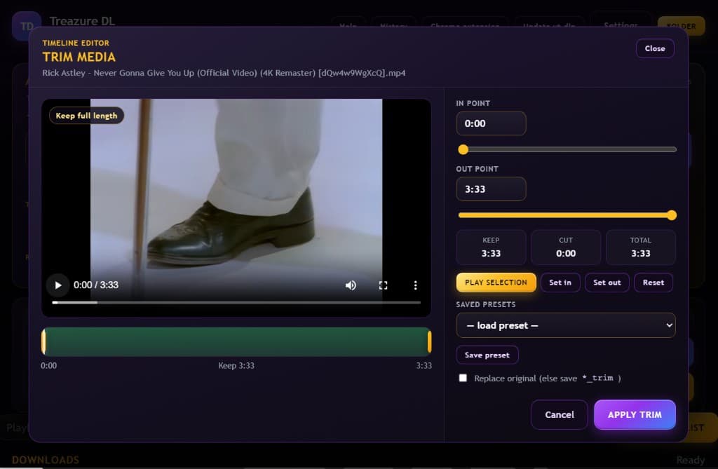Apply the trim with APPLY TRIM
The image size is (718, 469).
click(635, 415)
